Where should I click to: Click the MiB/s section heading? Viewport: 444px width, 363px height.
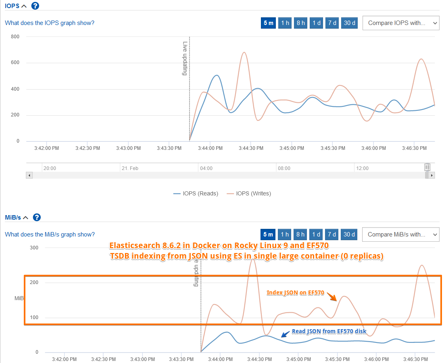coord(13,217)
